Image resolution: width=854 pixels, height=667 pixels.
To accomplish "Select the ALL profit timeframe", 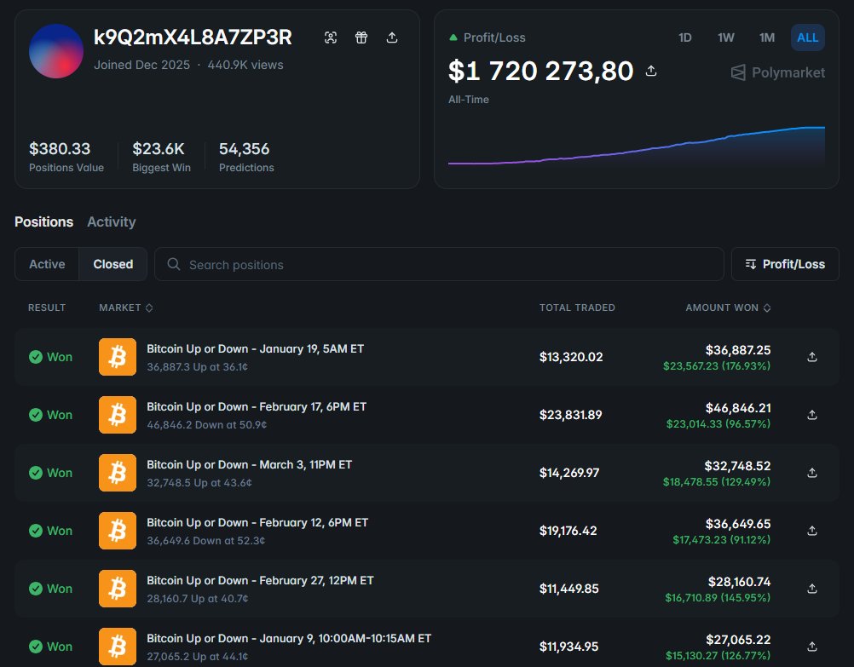I will 808,37.
